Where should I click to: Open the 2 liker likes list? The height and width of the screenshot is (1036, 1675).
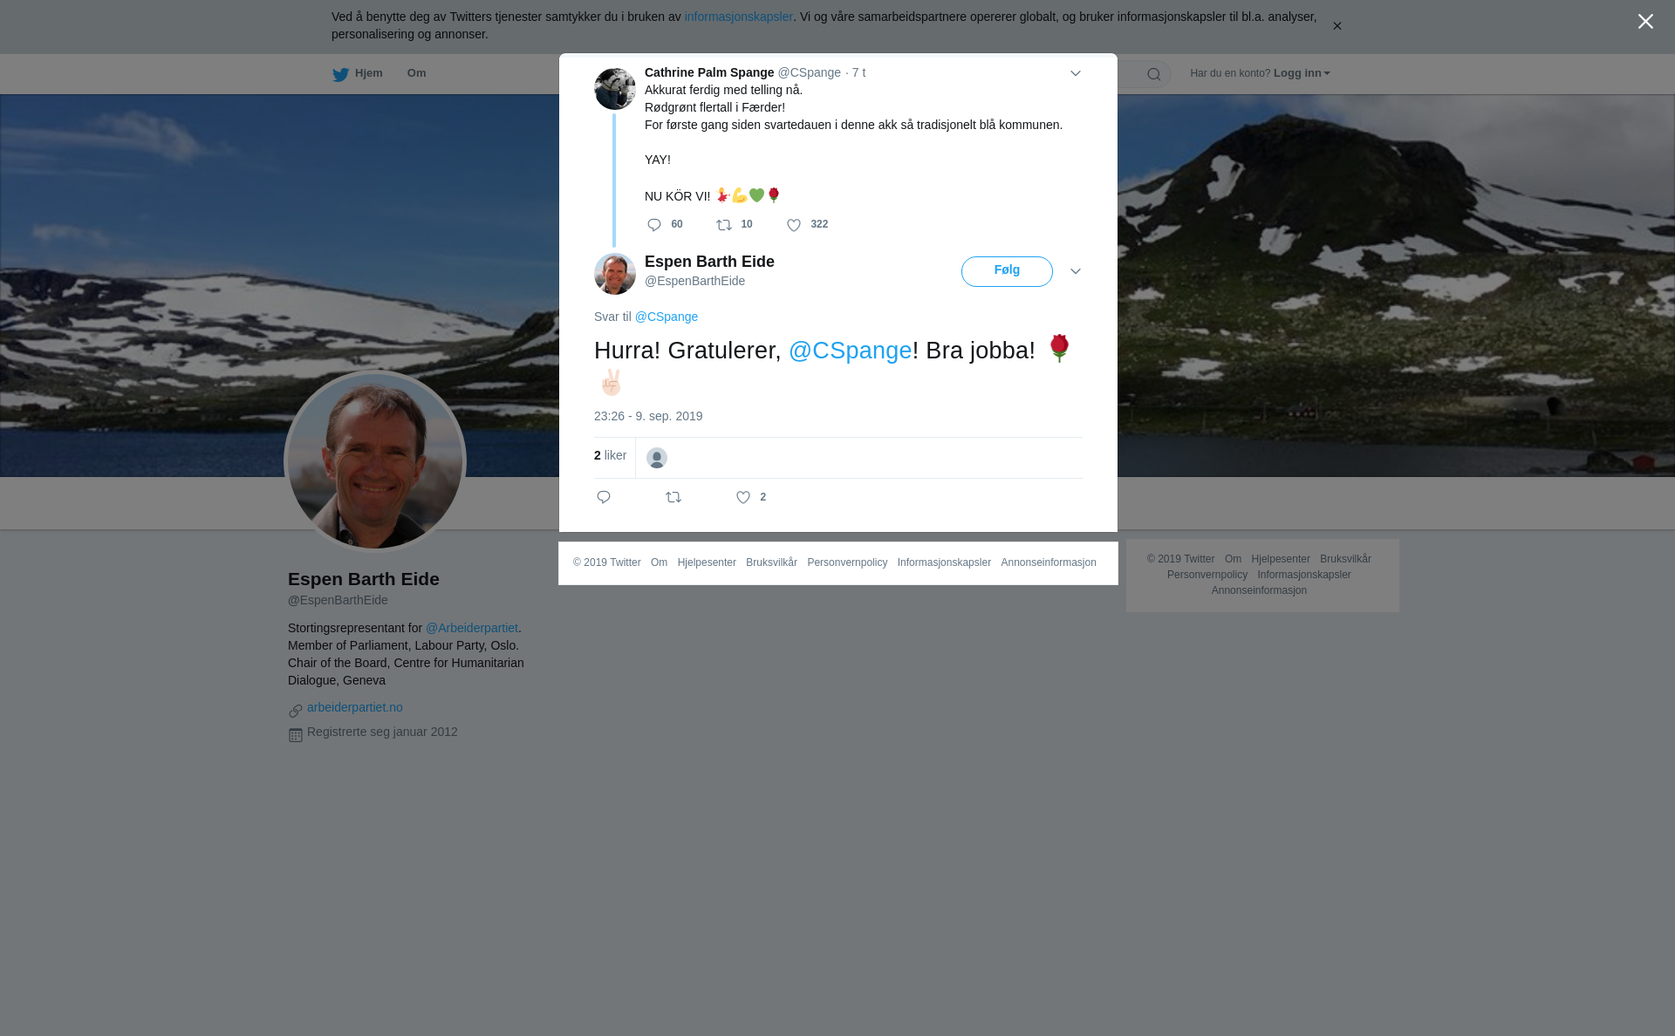pos(610,455)
